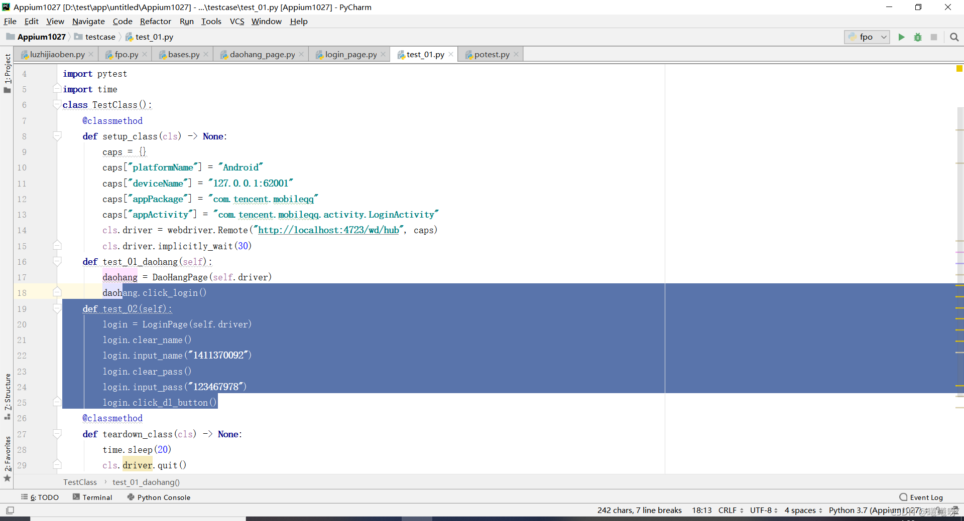
Task: Open the Help menu
Action: point(299,21)
